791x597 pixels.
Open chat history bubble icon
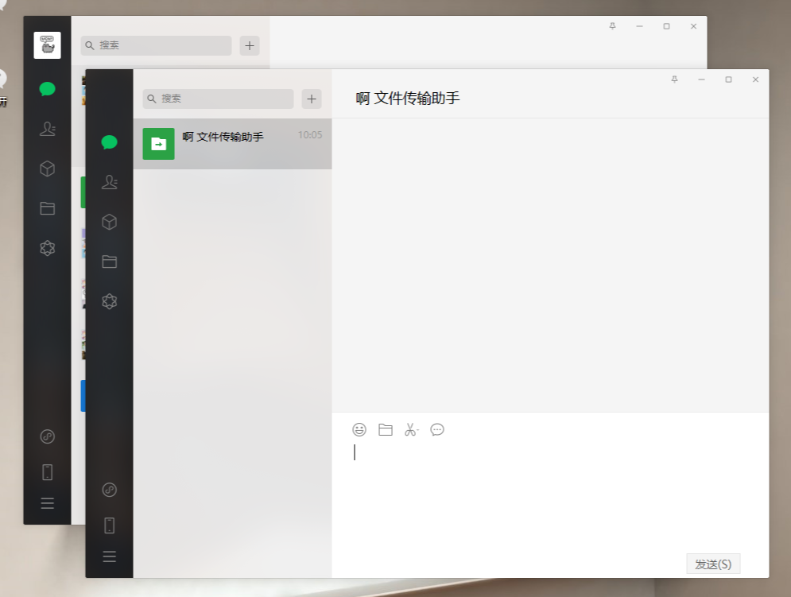437,429
